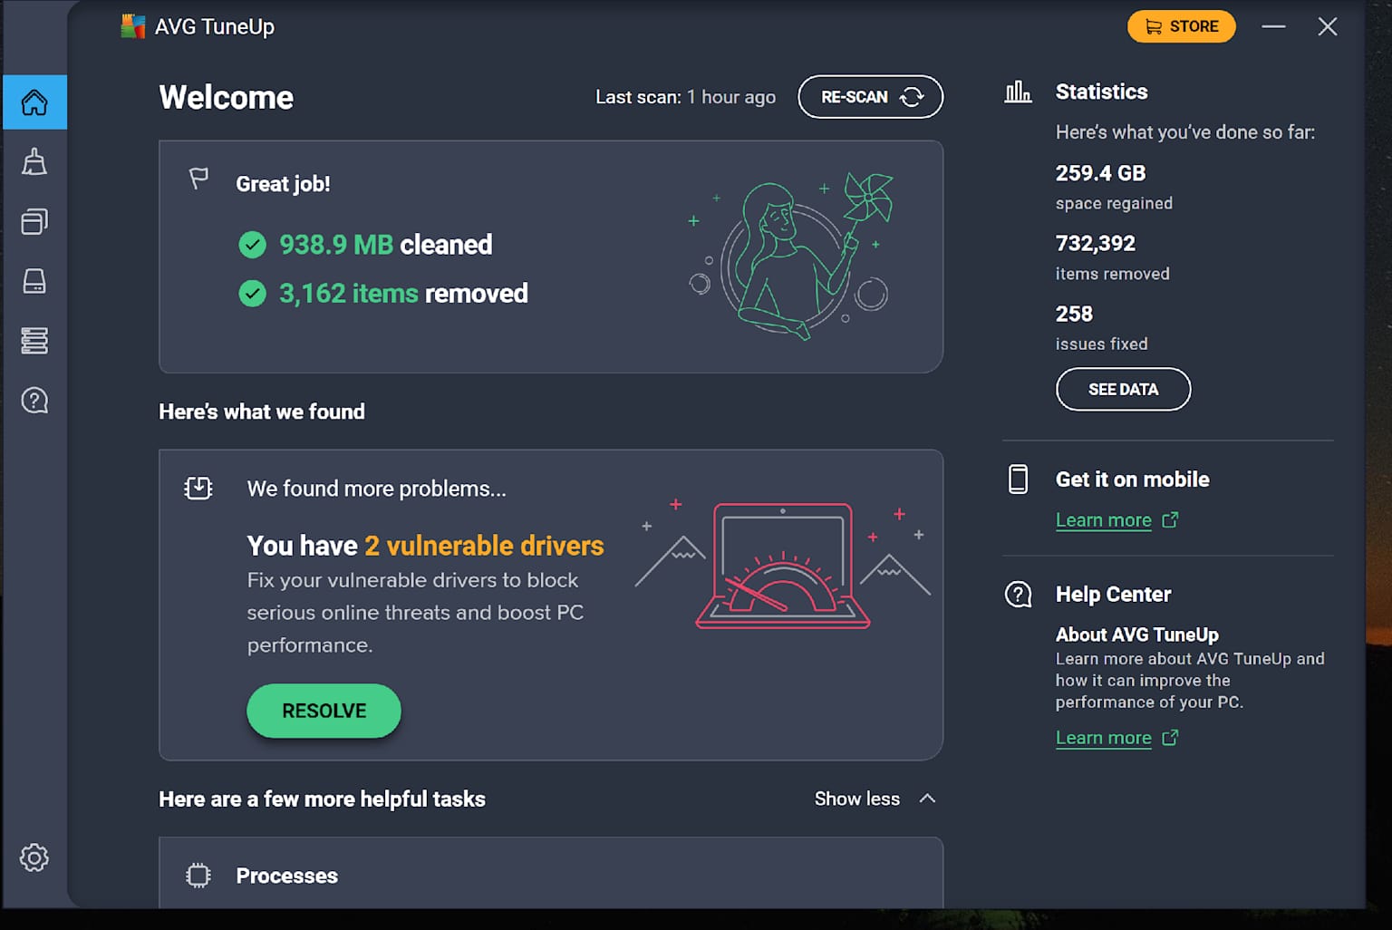
Task: Click the Statistics bar chart icon
Action: (1018, 91)
